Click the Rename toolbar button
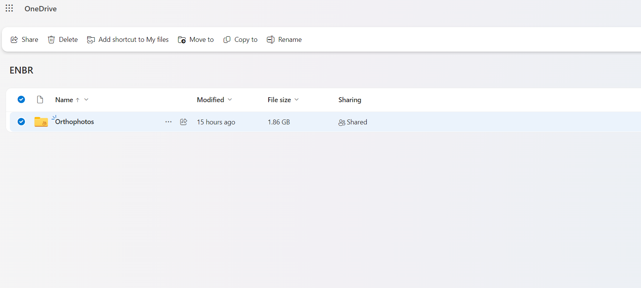This screenshot has height=288, width=641. 284,40
